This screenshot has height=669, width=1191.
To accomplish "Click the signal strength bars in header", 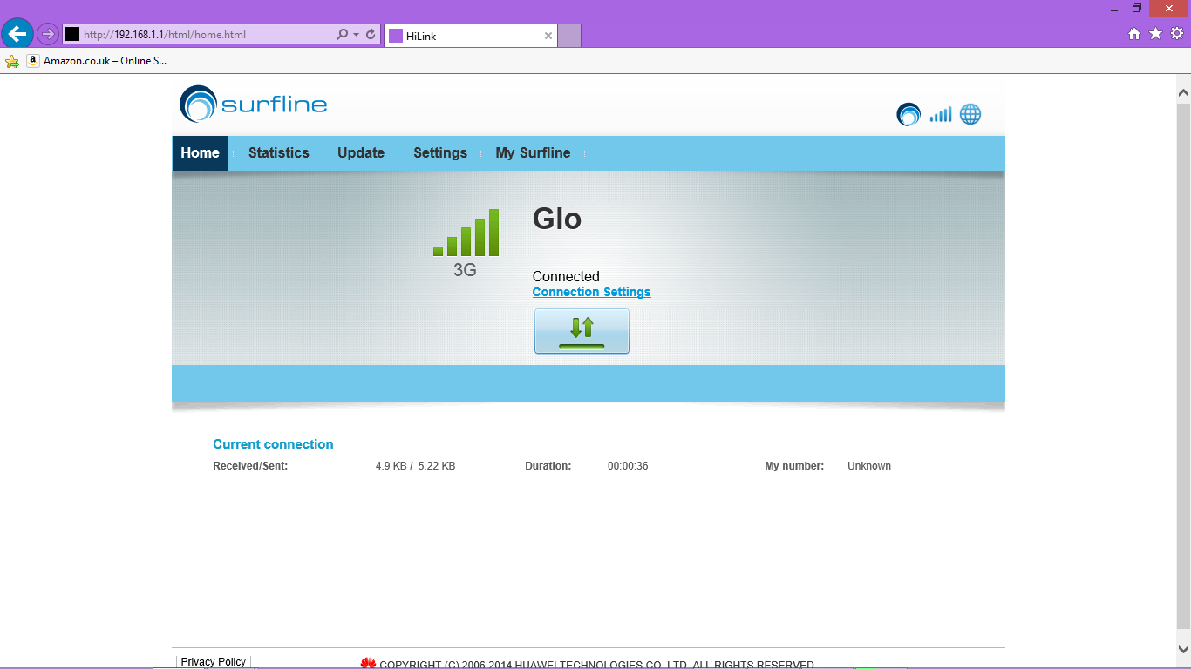I will (941, 114).
